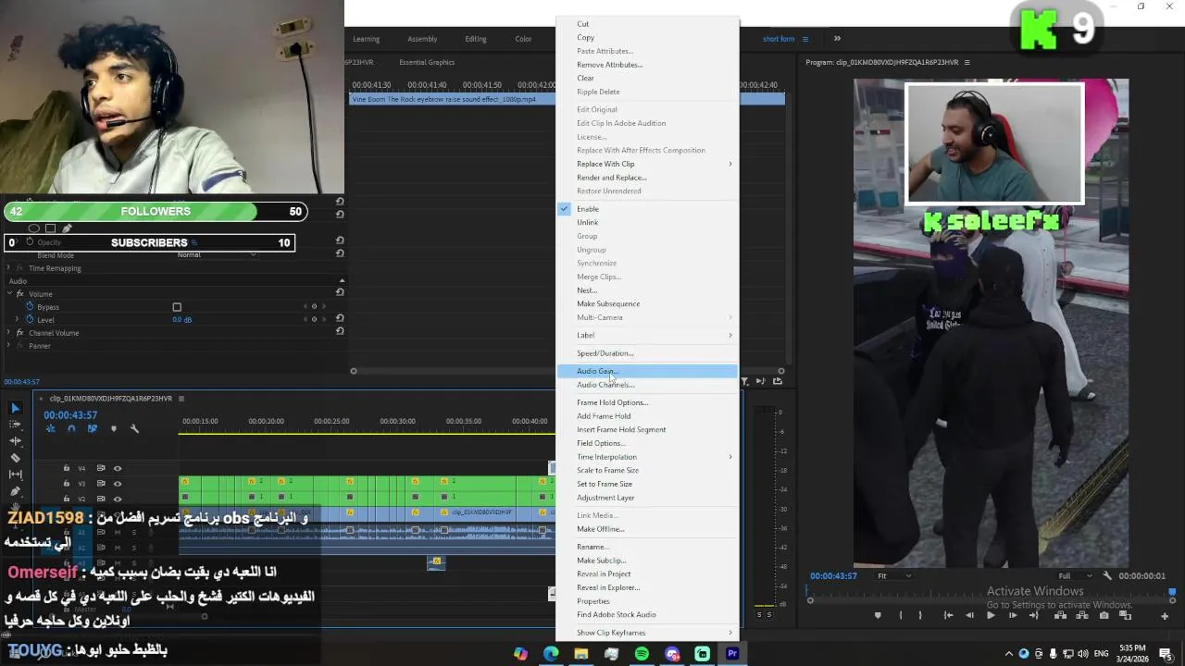
Task: Switch to Color workspace tab
Action: coord(523,39)
